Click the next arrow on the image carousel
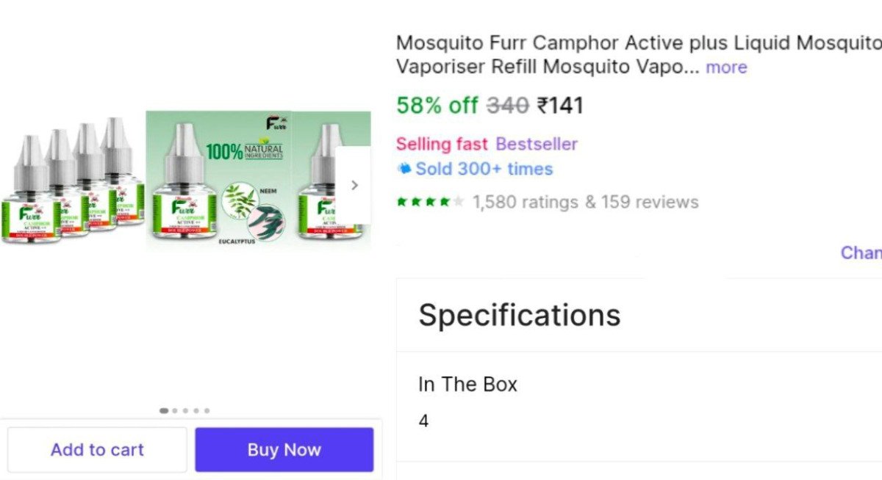The width and height of the screenshot is (882, 480). coord(355,185)
